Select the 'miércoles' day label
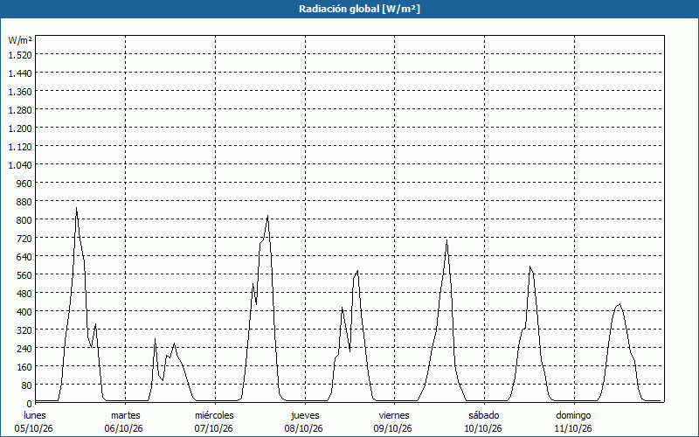This screenshot has width=699, height=437. (x=214, y=416)
